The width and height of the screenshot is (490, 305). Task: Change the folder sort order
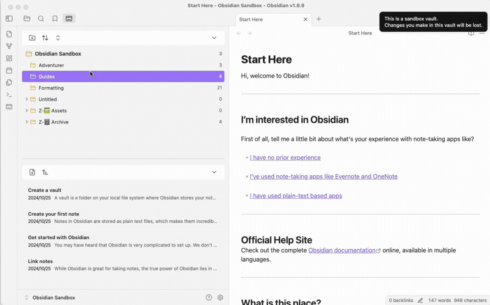[45, 38]
